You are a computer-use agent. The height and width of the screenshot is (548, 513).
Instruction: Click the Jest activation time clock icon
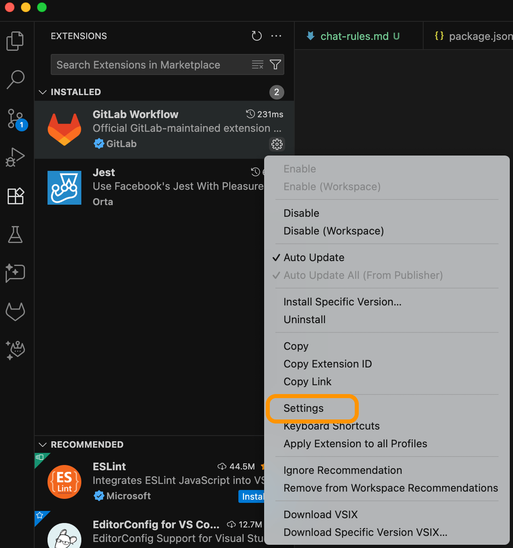click(x=255, y=172)
